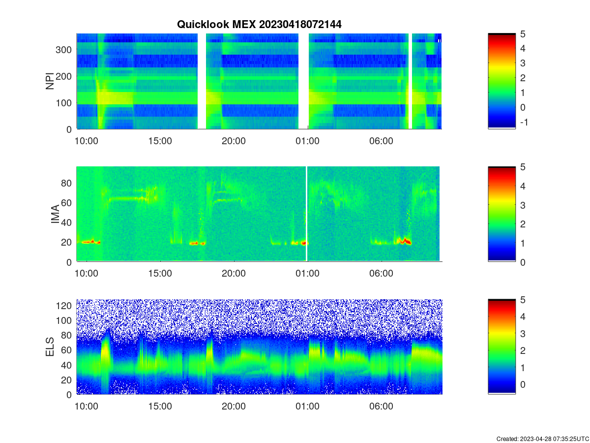Screen dimensions: 590x443
Task: Click the 3 tick on IMA colorbar
Action: point(523,205)
